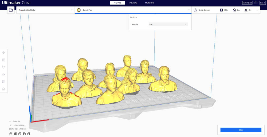Switch to the front view cube
The height and width of the screenshot is (137, 267).
click(x=15, y=134)
